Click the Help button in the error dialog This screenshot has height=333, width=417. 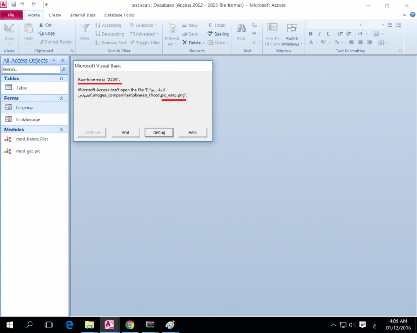click(x=192, y=132)
